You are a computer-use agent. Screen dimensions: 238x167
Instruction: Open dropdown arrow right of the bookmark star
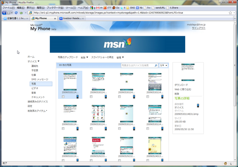234,13
